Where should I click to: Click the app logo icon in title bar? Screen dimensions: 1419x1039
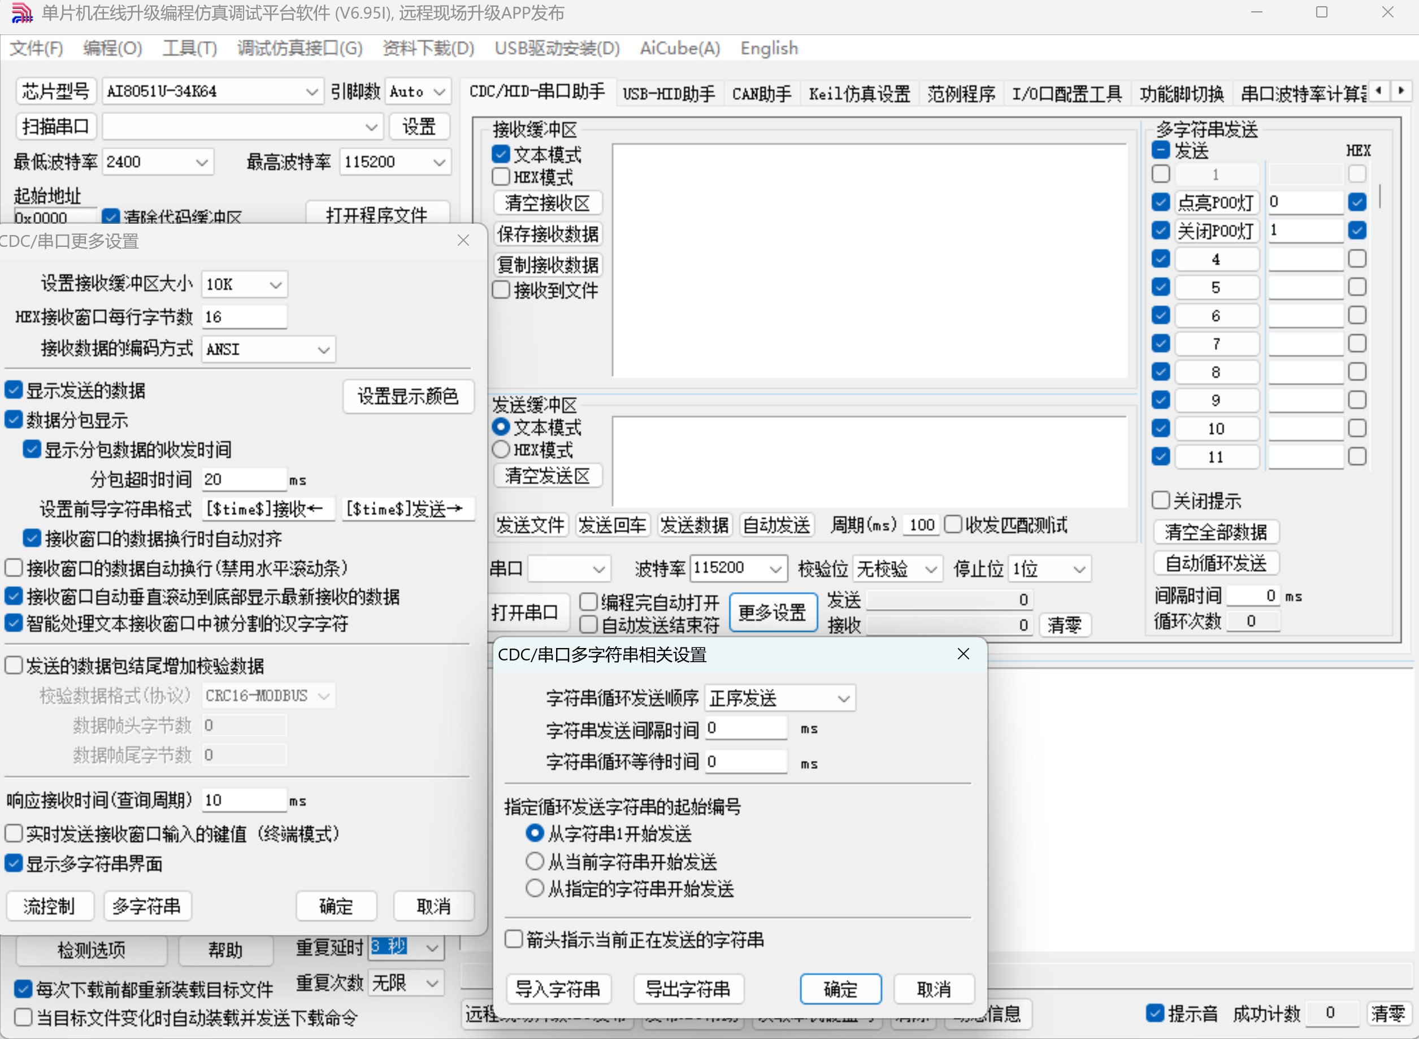(21, 12)
